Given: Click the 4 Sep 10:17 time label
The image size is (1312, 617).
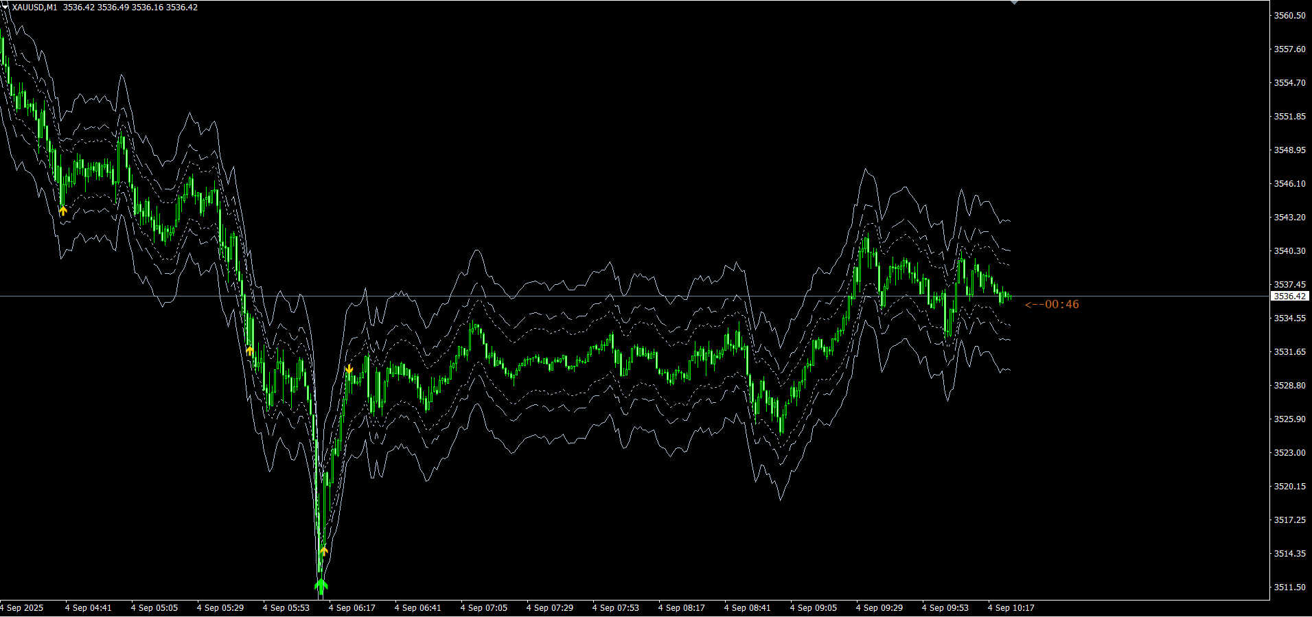Looking at the screenshot, I should [1011, 608].
